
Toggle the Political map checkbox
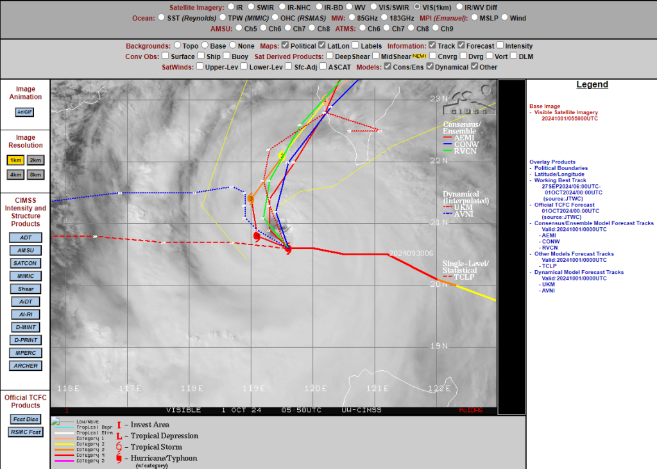point(285,45)
